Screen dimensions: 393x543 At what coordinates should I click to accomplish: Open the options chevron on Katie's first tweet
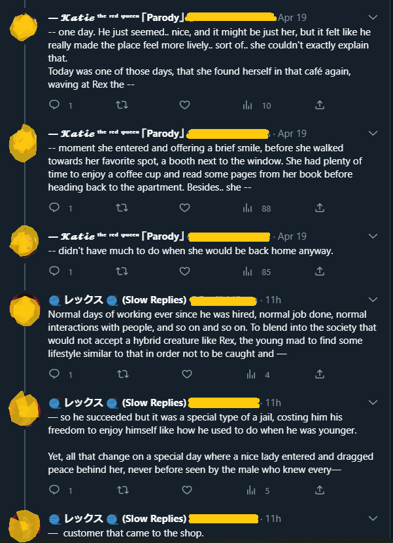(x=373, y=16)
